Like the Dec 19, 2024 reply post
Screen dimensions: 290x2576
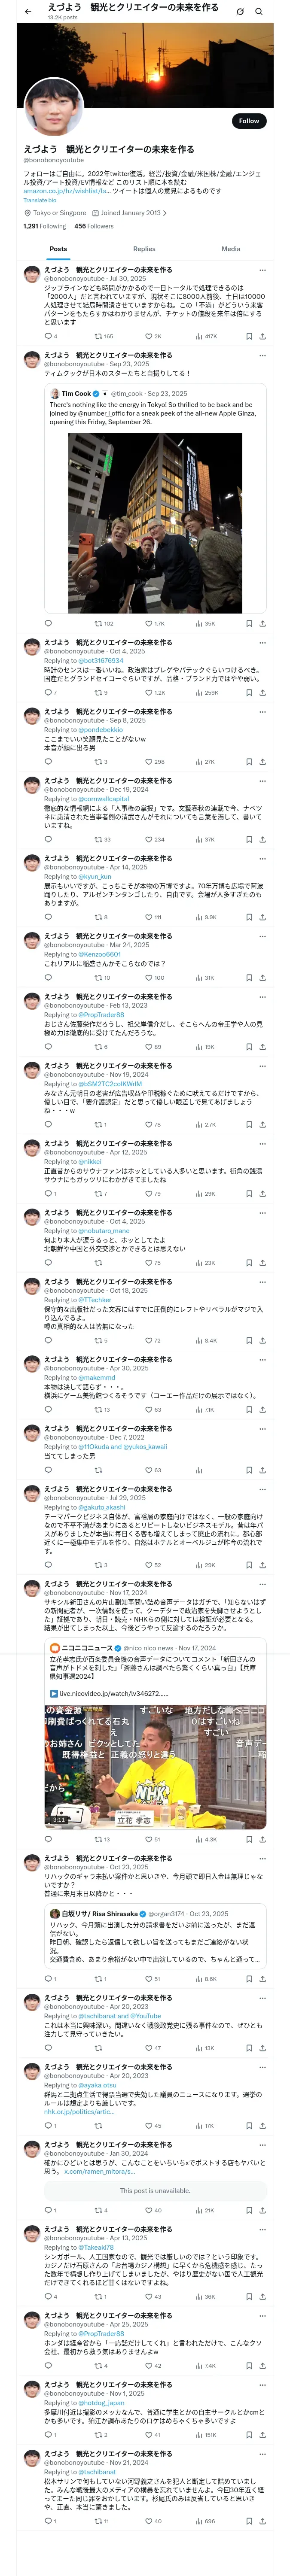click(148, 839)
